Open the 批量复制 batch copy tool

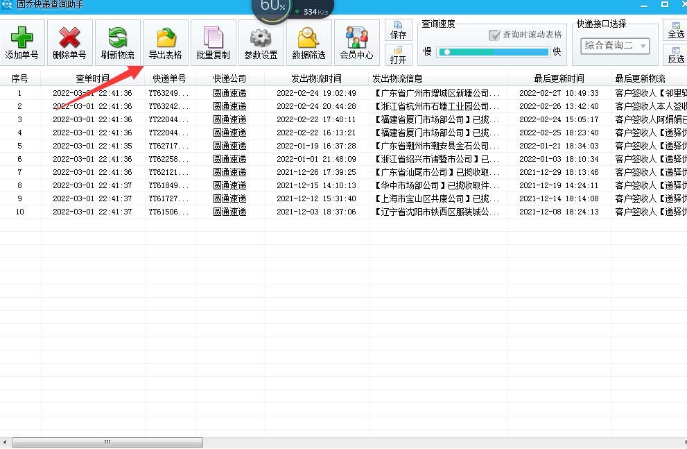point(212,42)
